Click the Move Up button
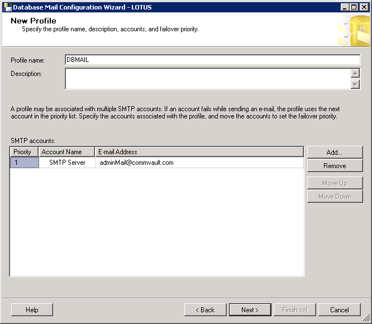 pyautogui.click(x=335, y=183)
